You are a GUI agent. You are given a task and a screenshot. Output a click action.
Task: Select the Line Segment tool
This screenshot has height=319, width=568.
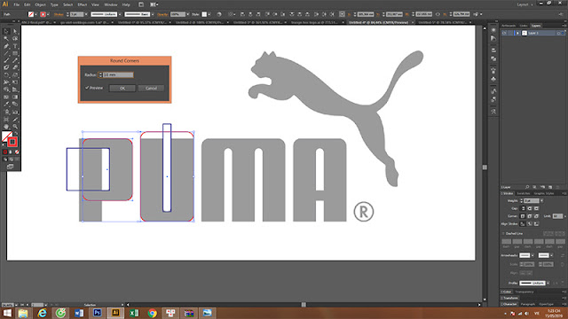[6, 53]
